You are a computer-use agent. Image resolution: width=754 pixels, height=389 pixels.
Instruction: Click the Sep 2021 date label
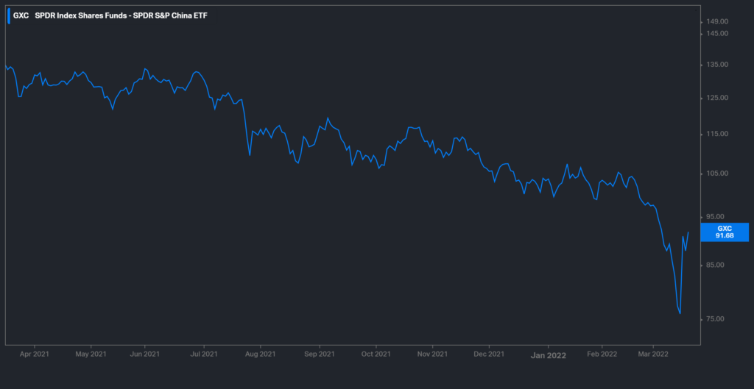pos(320,354)
